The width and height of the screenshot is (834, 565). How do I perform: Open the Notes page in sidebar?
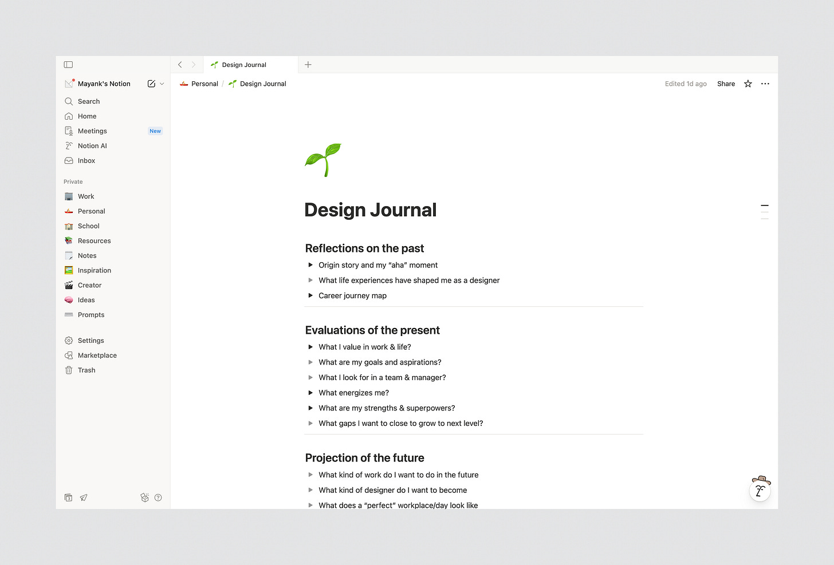click(x=113, y=256)
